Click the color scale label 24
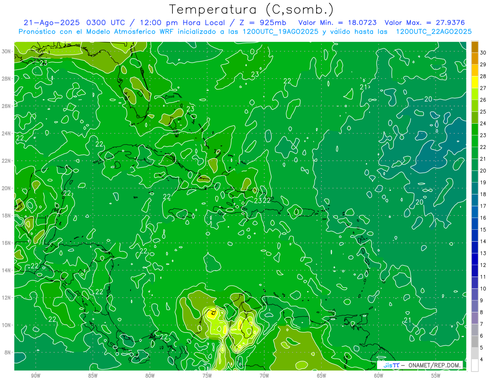The image size is (494, 381). 483,123
